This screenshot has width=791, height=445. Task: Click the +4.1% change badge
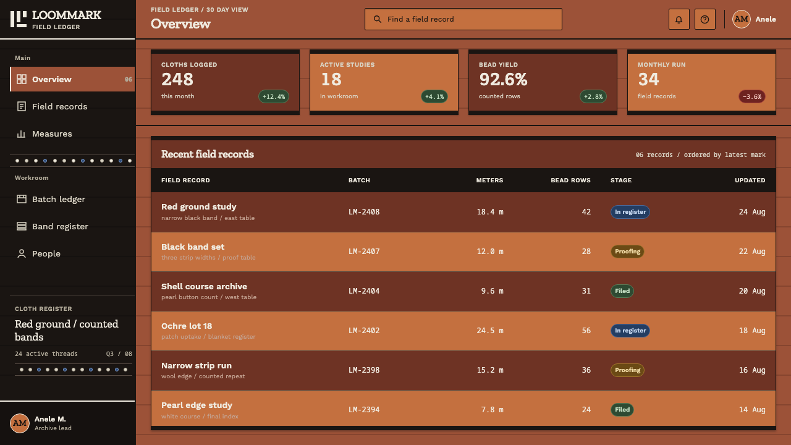tap(434, 96)
